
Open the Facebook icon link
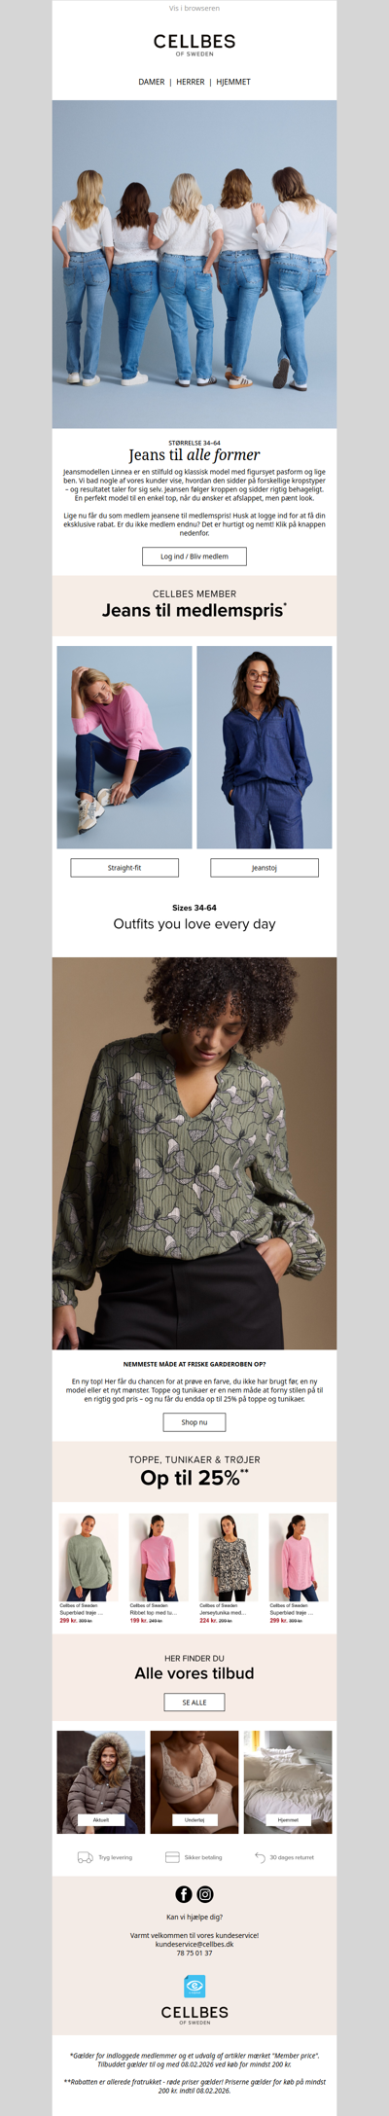click(x=183, y=1894)
